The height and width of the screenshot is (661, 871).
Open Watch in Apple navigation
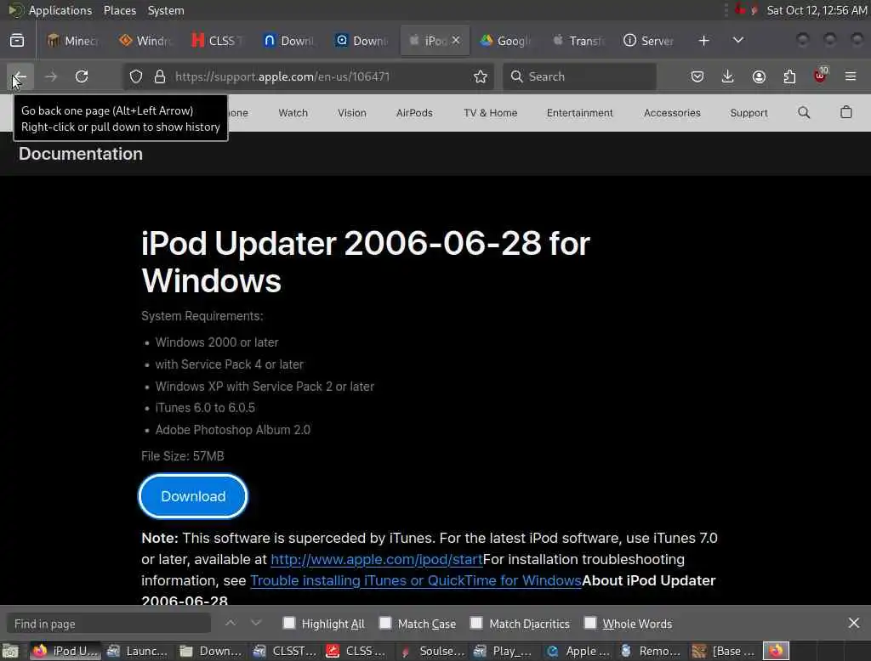pos(293,113)
